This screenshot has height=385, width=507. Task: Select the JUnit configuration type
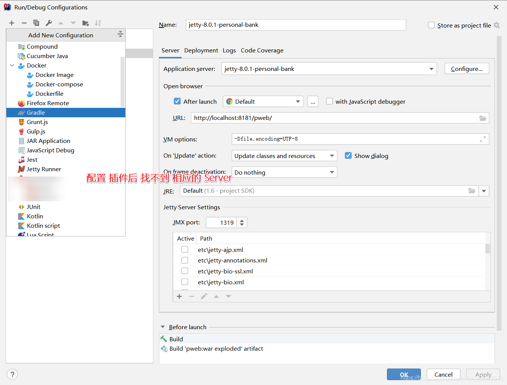click(x=66, y=207)
